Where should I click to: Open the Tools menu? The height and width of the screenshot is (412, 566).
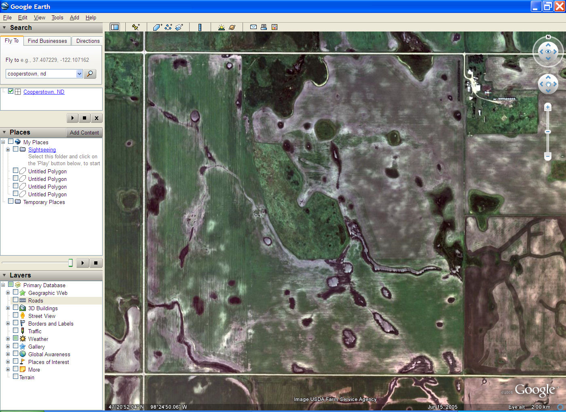57,17
